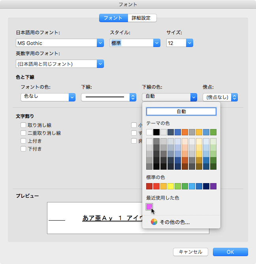Click the キャンセル button
Image resolution: width=256 pixels, height=264 pixels.
(x=190, y=252)
